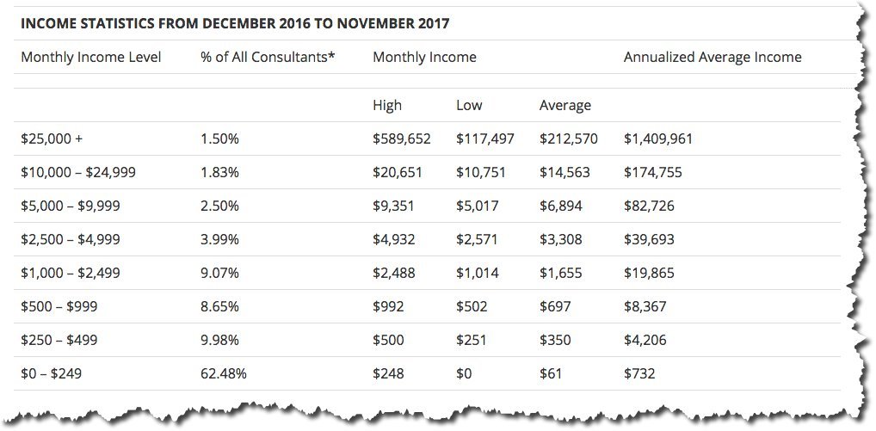Viewport: 876px width, 431px height.
Task: Click the $500 – $999 row label
Action: click(x=59, y=306)
